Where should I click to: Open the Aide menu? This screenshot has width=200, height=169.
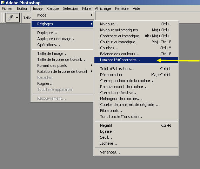(136, 8)
